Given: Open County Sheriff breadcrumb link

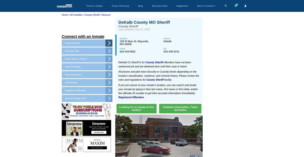Looking at the screenshot, I should tap(92, 15).
